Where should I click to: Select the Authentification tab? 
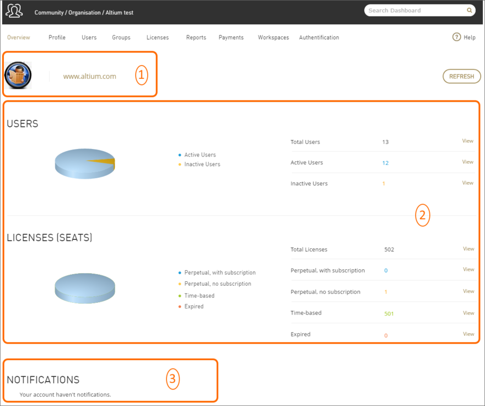click(319, 37)
